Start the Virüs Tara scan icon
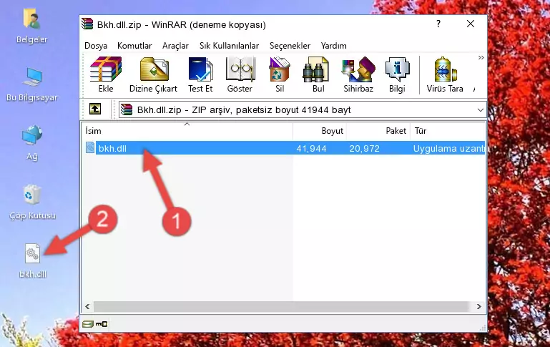This screenshot has width=550, height=347. [x=446, y=69]
